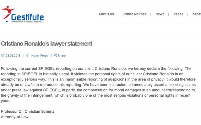Image resolution: width=201 pixels, height=125 pixels.
Task: Open the About Us menu item
Action: 106,14
